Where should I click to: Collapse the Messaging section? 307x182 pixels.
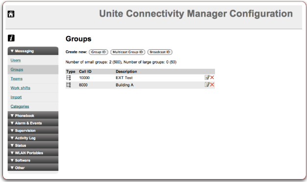tap(33, 51)
